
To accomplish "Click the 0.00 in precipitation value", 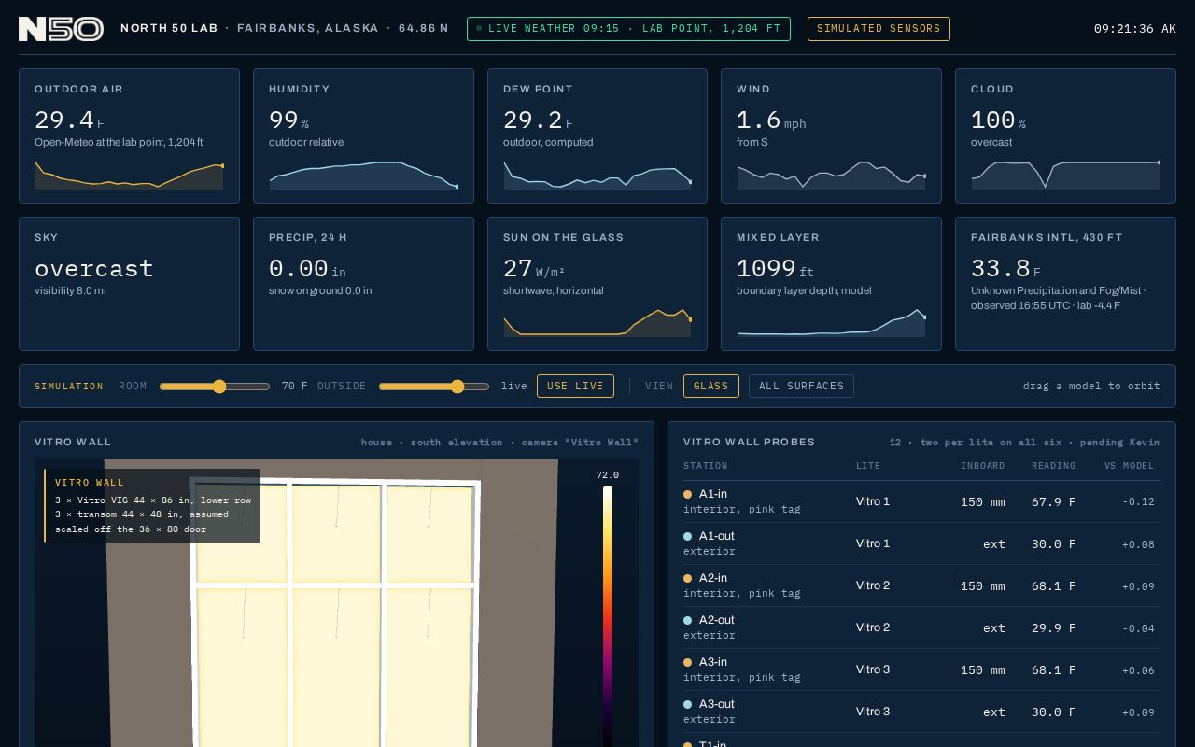I will [x=307, y=269].
